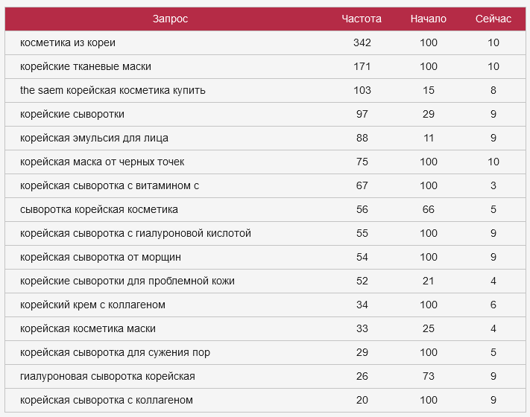Screen dimensions: 530x417
Task: Select 'корейские сыворотки для проблемной кожи'
Action: 127,281
